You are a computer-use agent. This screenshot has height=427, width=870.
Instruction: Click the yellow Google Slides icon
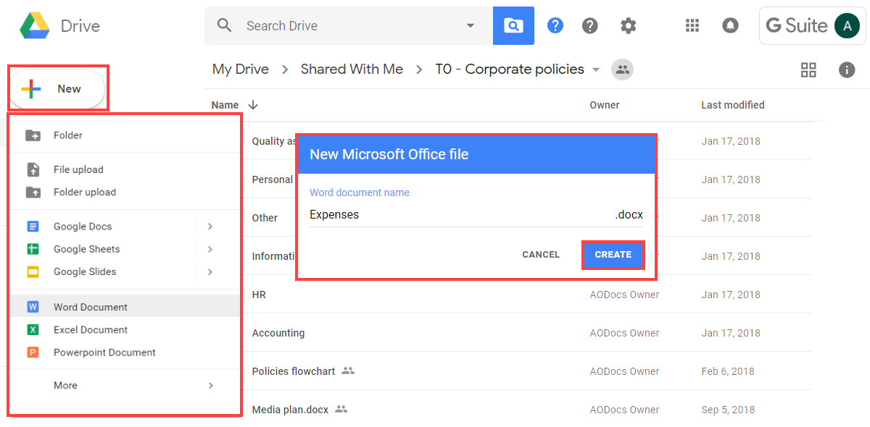pyautogui.click(x=33, y=271)
